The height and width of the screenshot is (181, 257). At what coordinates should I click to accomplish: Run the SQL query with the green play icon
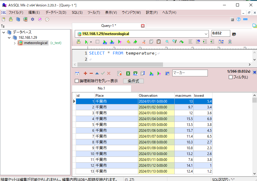click(86, 42)
